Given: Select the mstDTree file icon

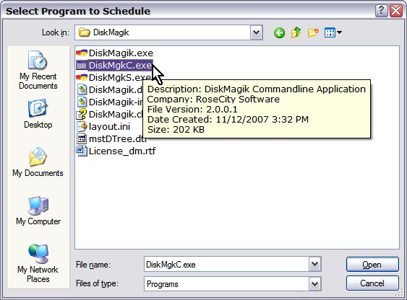Looking at the screenshot, I should point(82,138).
